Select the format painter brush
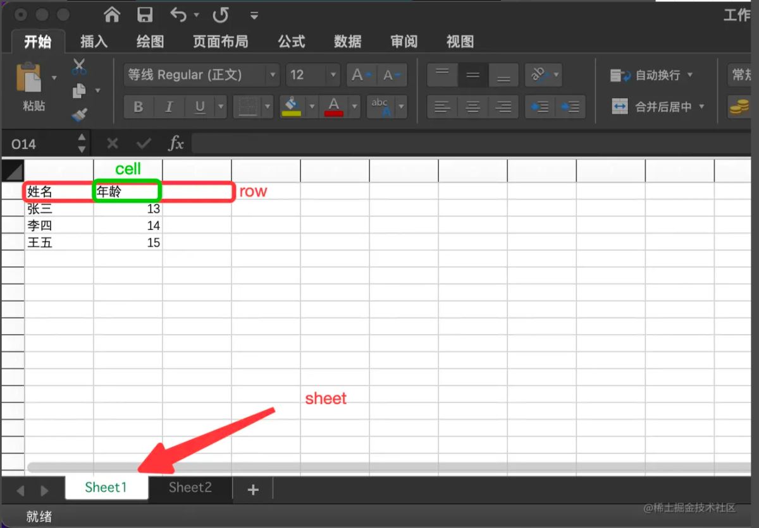 (x=79, y=115)
